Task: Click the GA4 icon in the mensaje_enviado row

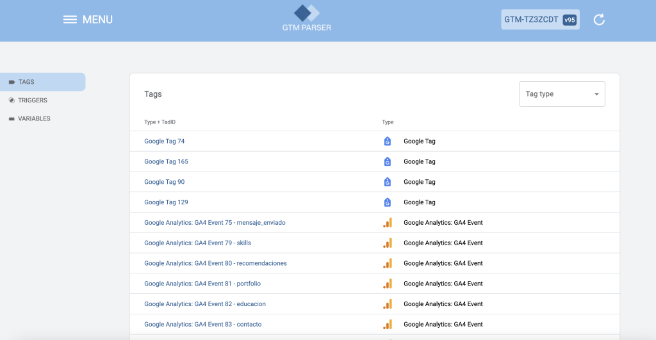Action: click(388, 222)
